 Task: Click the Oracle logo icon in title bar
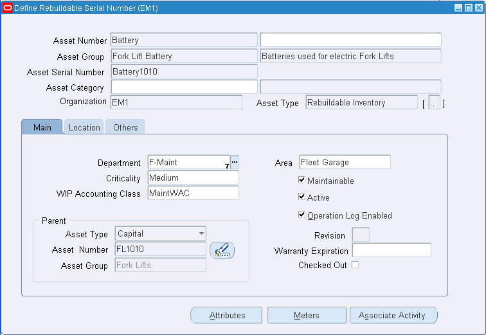[7, 8]
